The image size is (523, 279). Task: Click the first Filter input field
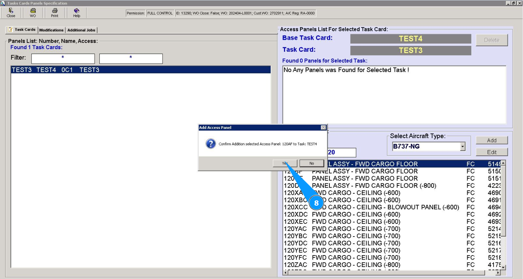tap(63, 58)
